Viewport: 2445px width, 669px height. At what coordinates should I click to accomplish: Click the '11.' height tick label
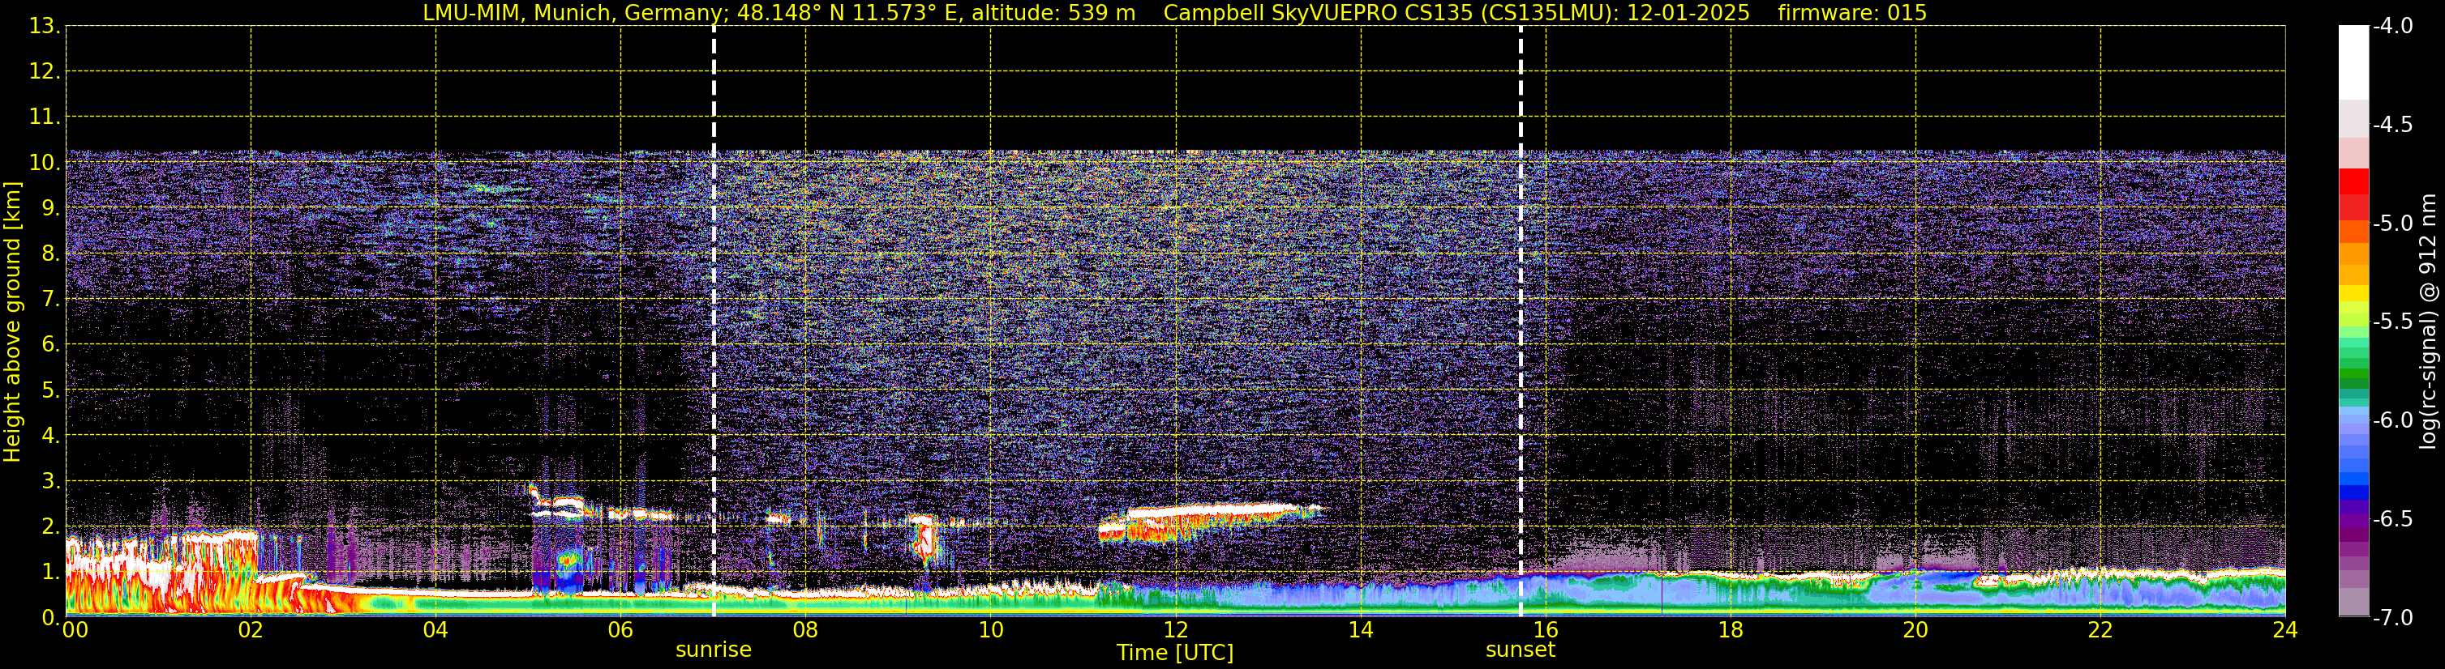(45, 117)
